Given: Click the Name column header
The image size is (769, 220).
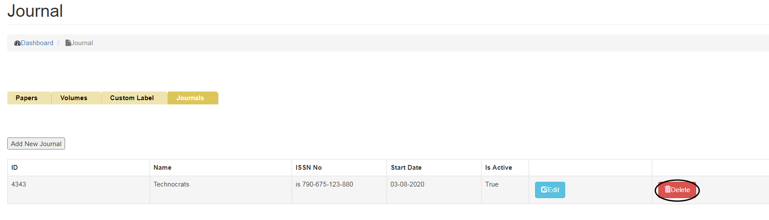Looking at the screenshot, I should coord(162,168).
